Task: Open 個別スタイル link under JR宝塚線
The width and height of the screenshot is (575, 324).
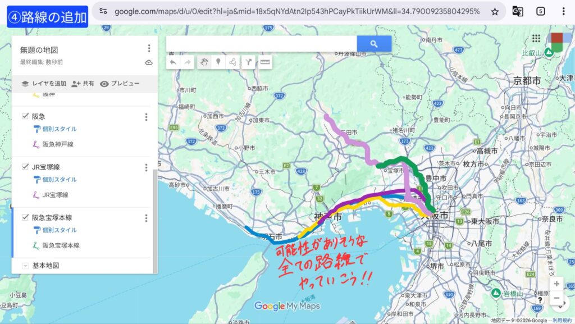Action: [x=59, y=180]
